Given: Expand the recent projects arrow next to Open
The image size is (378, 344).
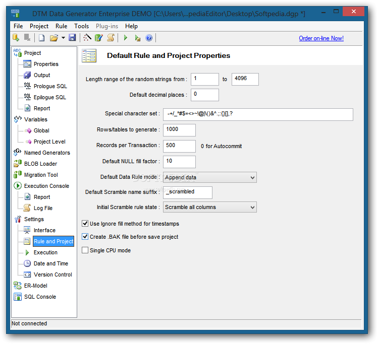Looking at the screenshot, I should click(x=63, y=38).
